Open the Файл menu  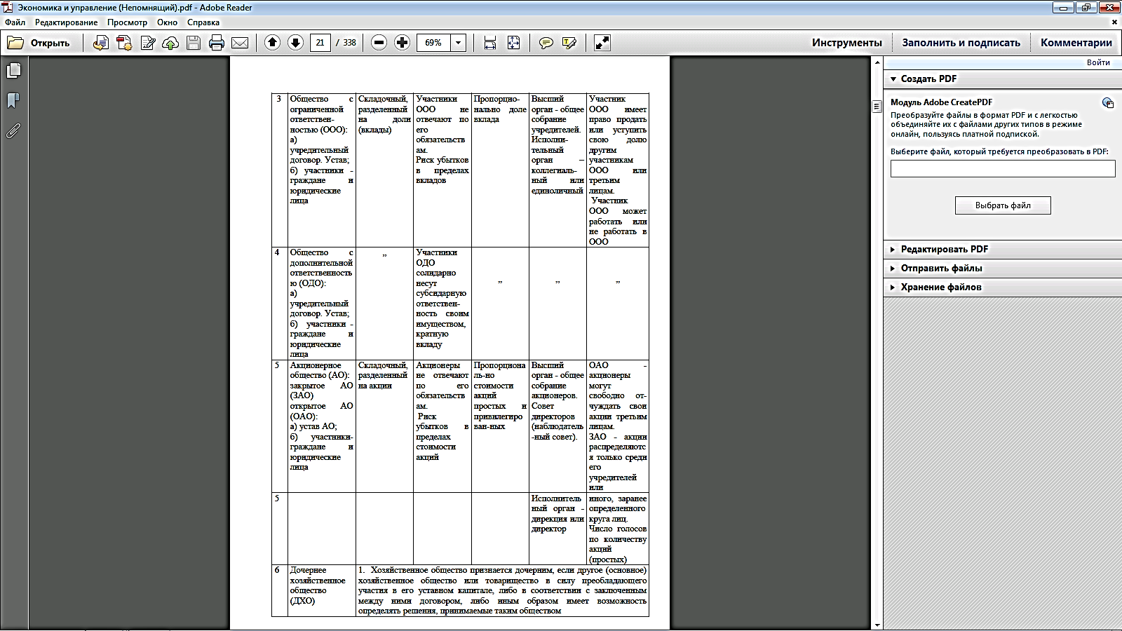coord(15,22)
